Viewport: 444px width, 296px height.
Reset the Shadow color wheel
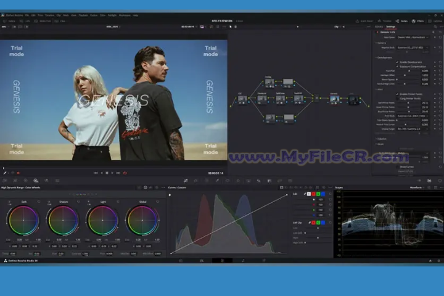[78, 202]
